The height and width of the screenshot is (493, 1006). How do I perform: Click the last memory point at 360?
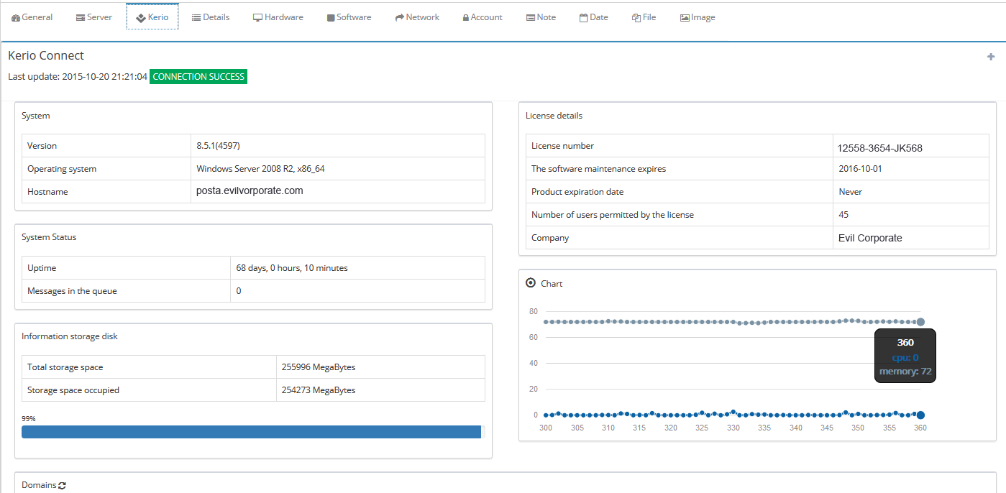pyautogui.click(x=920, y=322)
